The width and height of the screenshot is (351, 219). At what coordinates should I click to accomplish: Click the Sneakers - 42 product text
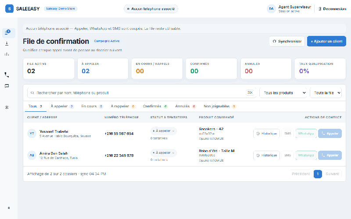(211, 129)
